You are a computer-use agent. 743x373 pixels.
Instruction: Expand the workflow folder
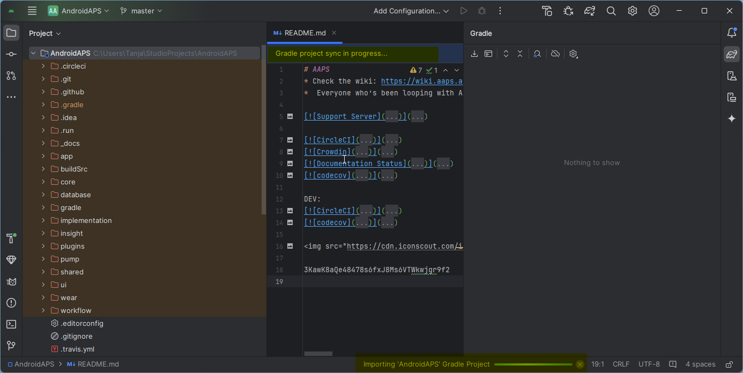[x=43, y=310]
